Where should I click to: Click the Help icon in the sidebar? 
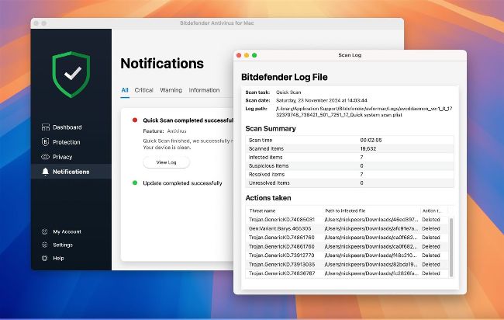point(46,258)
